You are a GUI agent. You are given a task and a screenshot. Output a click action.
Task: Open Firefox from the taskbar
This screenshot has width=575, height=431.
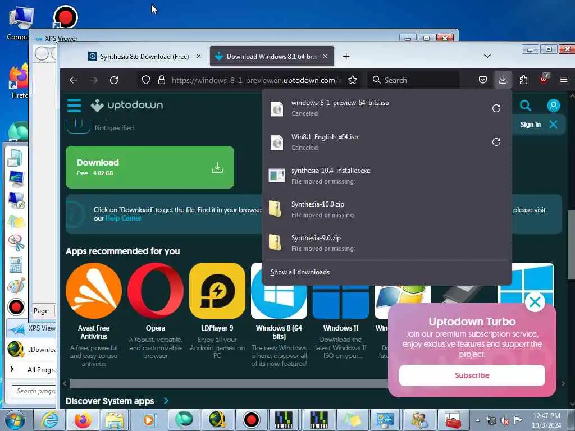(x=83, y=420)
